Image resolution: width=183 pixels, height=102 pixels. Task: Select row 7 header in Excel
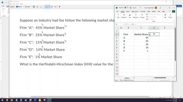[117, 51]
